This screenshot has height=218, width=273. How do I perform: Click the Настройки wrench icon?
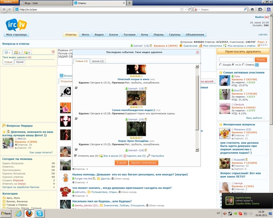coord(148,156)
